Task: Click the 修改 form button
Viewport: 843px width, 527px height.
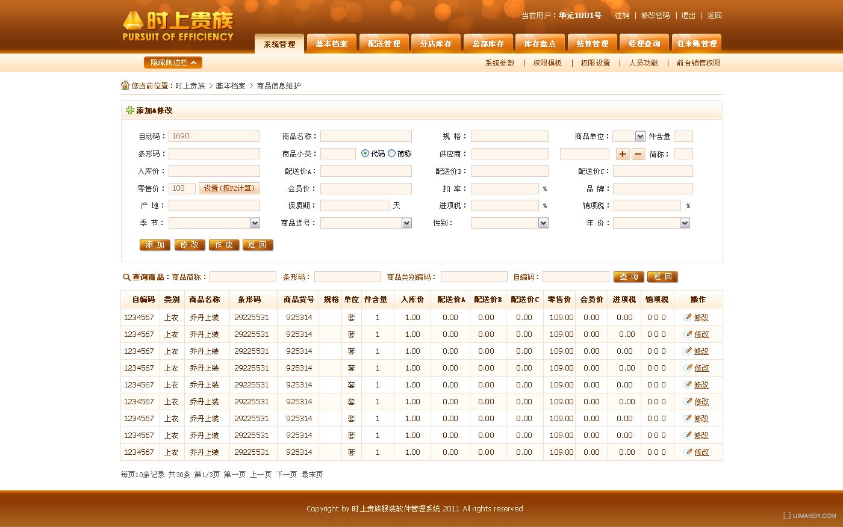Action: tap(189, 245)
